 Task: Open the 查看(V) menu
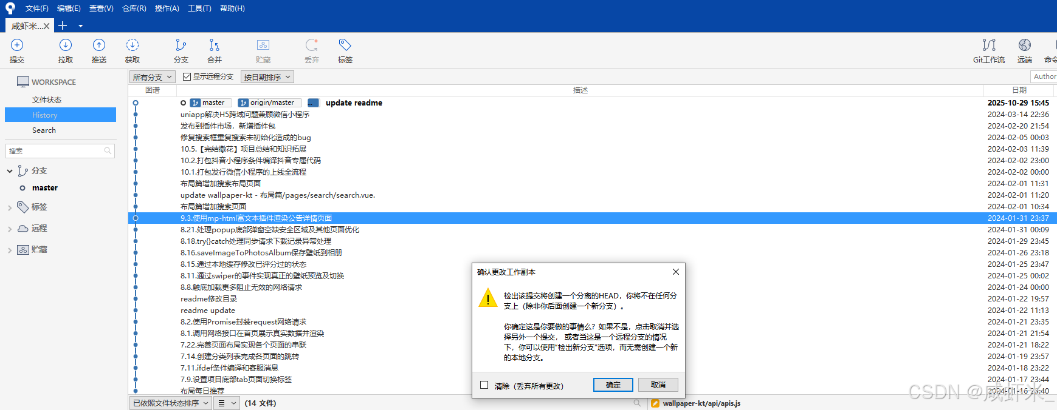pyautogui.click(x=102, y=8)
